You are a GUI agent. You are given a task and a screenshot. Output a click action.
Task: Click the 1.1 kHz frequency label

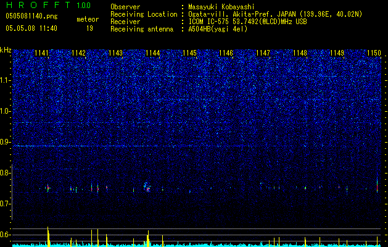pyautogui.click(x=5, y=80)
